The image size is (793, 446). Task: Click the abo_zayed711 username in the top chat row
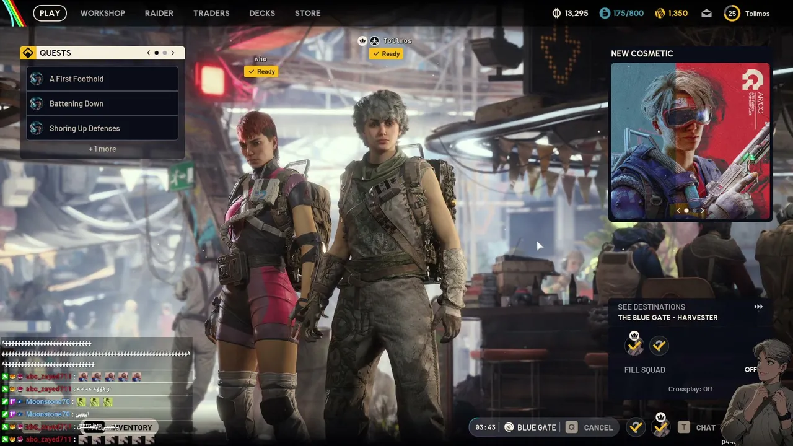49,377
